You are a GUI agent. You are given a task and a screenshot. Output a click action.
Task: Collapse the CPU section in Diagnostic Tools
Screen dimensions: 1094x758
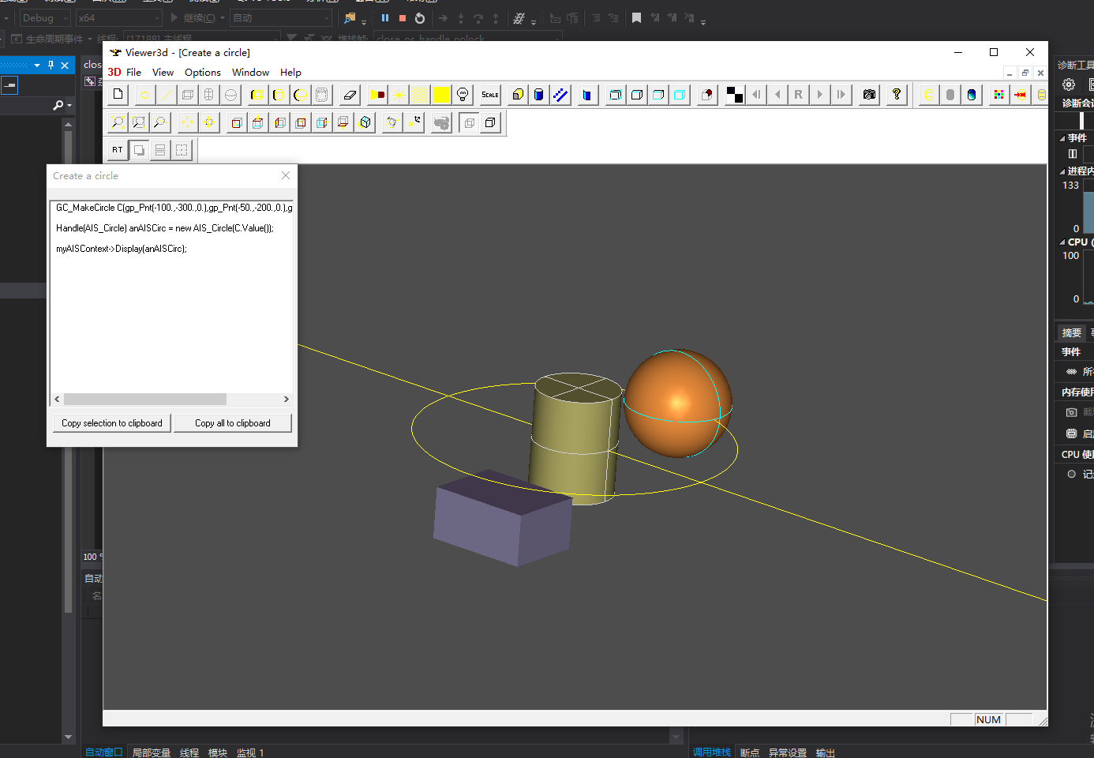[1062, 242]
